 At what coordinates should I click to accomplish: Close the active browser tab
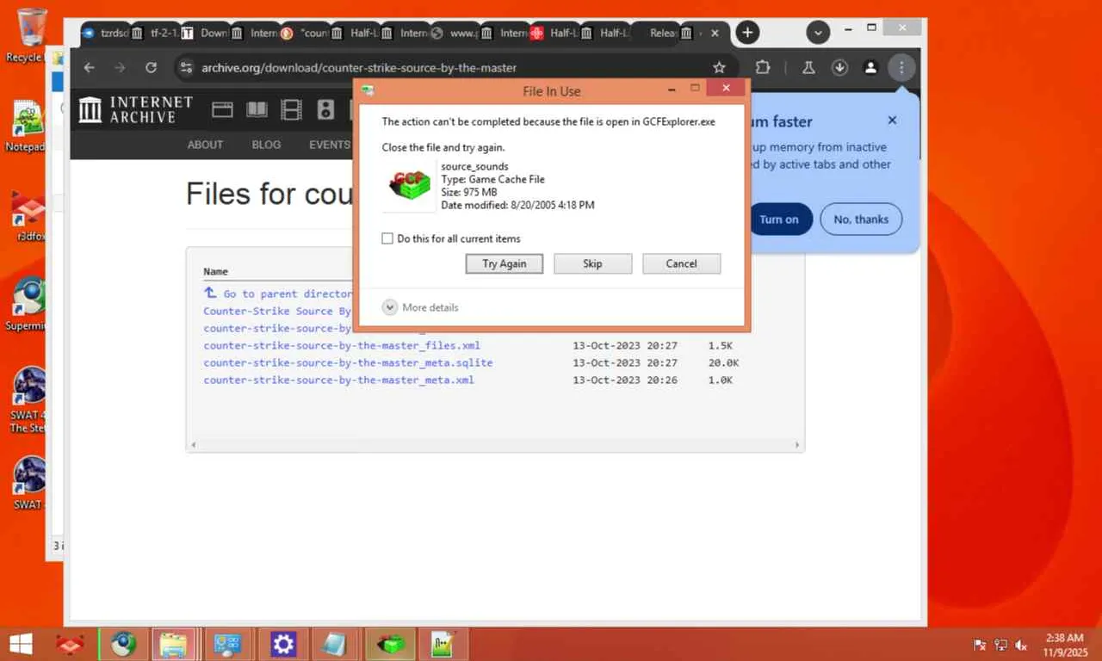[715, 34]
